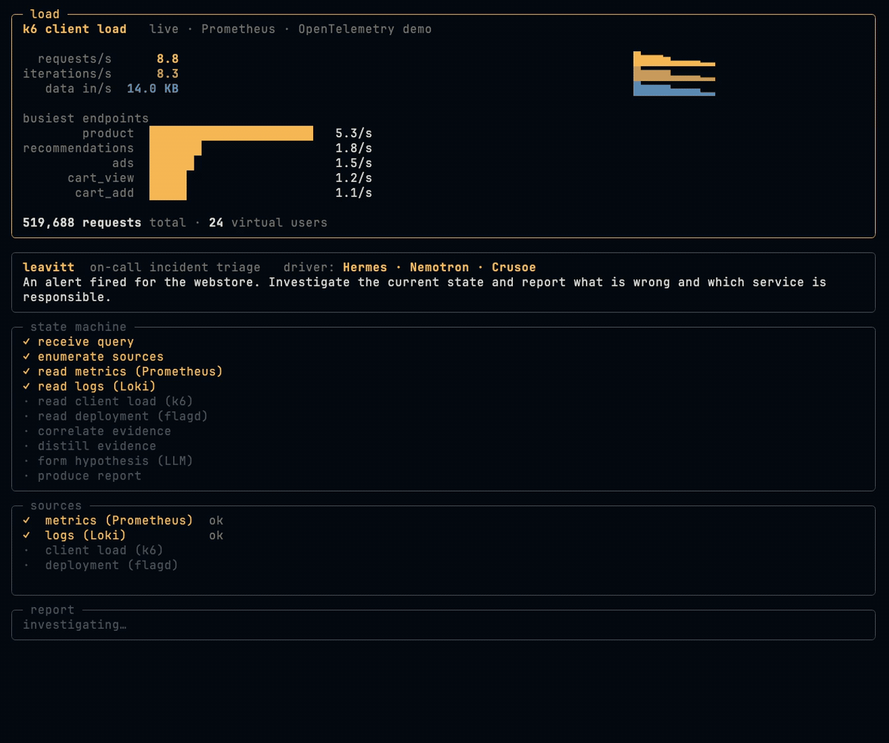Viewport: 889px width, 743px height.
Task: Click the recommendations endpoint bar
Action: (x=175, y=148)
